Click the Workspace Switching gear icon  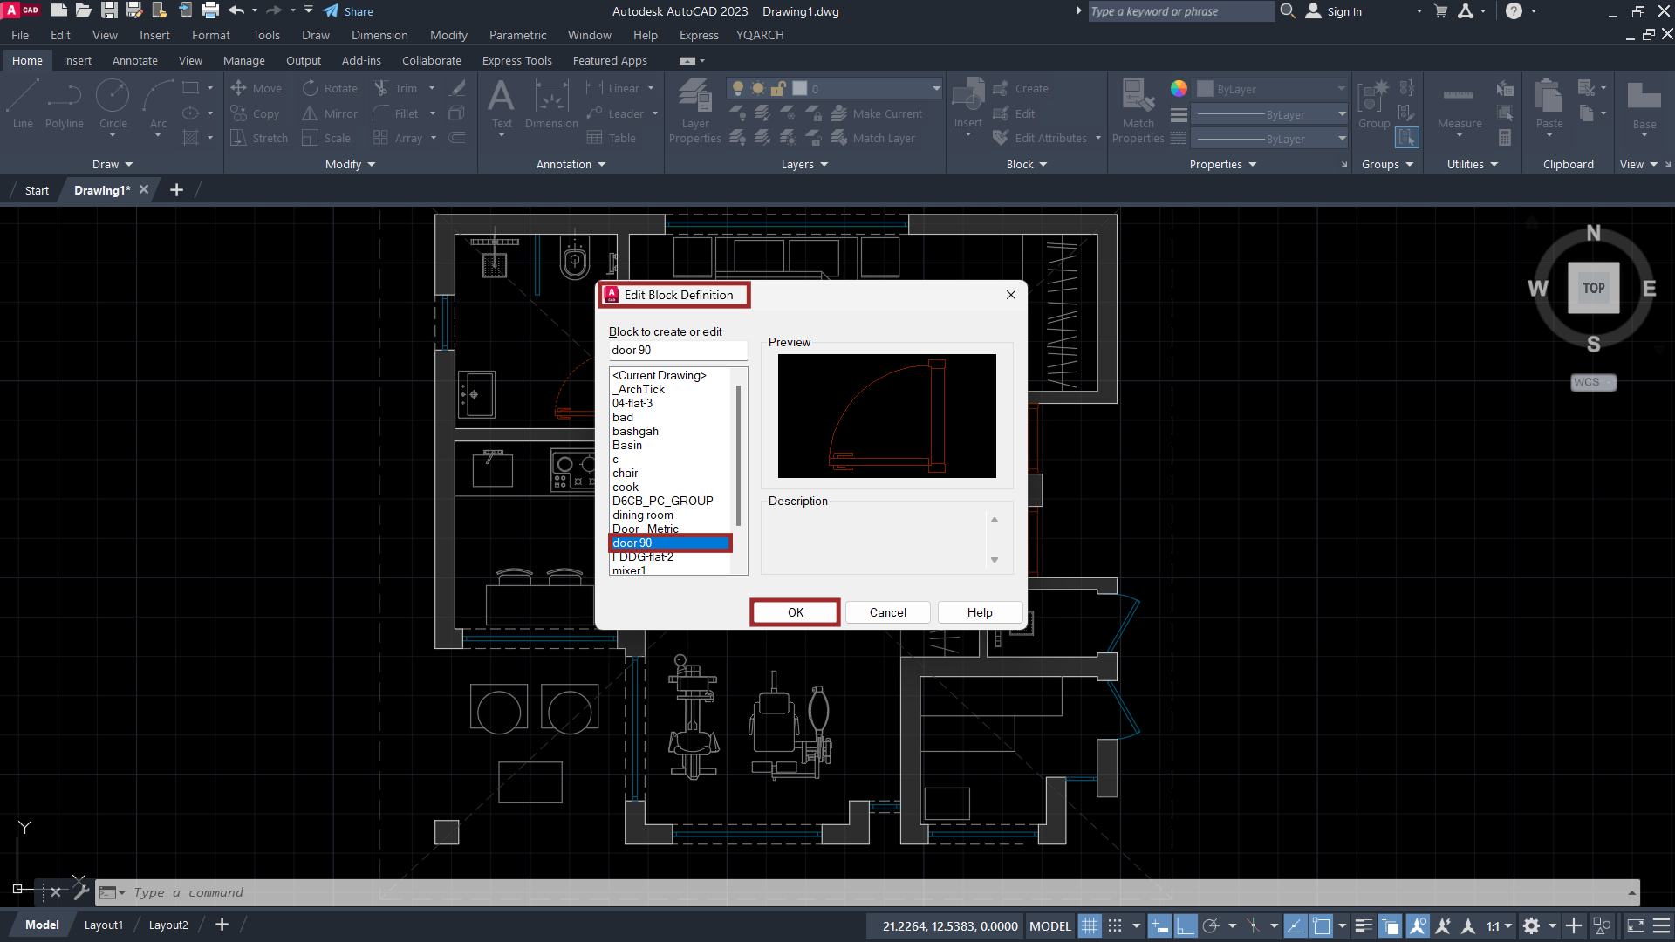(x=1531, y=925)
